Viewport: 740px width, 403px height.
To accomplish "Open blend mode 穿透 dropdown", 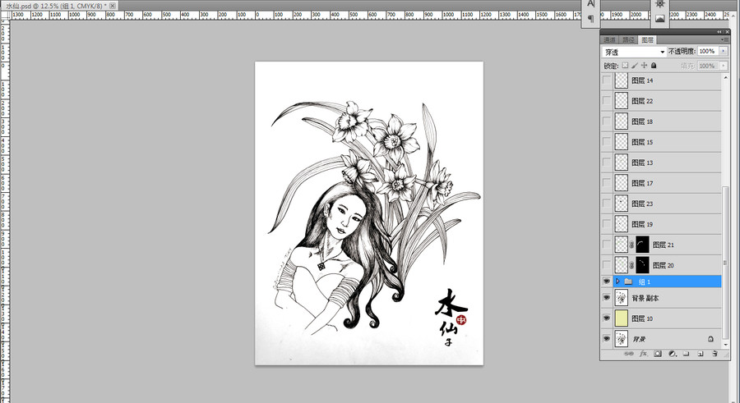I will pos(634,52).
